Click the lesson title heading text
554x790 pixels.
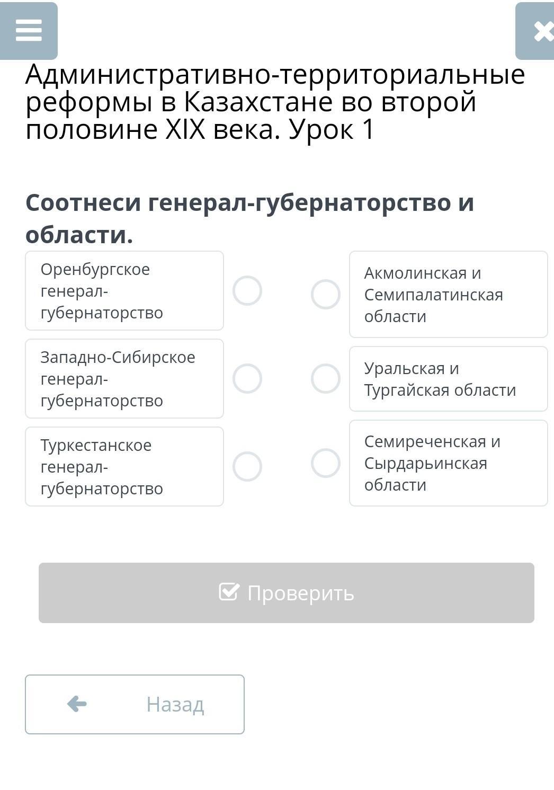[x=275, y=102]
